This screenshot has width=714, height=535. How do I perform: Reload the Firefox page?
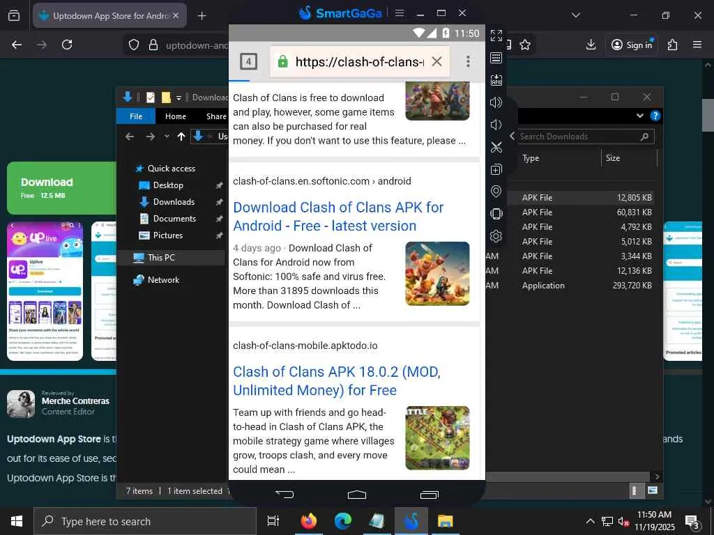pos(67,45)
